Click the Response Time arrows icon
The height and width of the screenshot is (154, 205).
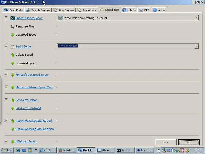point(12,27)
